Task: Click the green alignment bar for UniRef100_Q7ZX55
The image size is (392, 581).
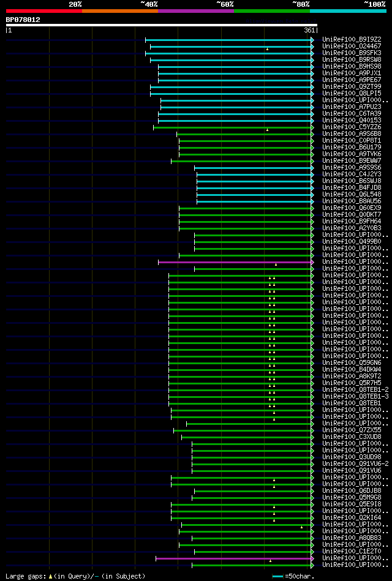Action: pos(243,430)
